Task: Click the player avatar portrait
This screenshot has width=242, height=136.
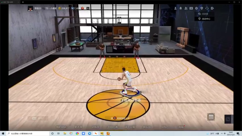Action: [x=30, y=8]
